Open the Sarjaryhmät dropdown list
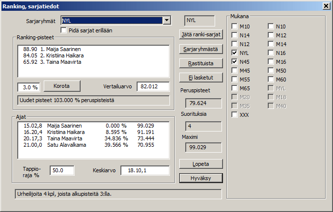 click(167, 21)
